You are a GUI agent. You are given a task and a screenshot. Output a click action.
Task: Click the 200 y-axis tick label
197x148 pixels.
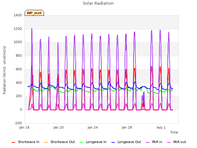pyautogui.click(x=19, y=96)
